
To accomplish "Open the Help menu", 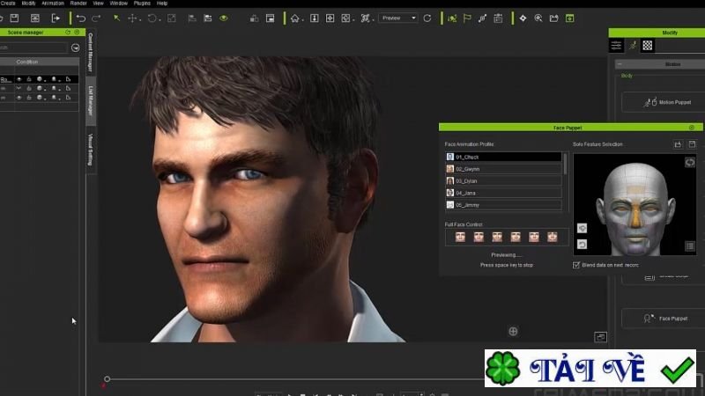I will pos(162,4).
